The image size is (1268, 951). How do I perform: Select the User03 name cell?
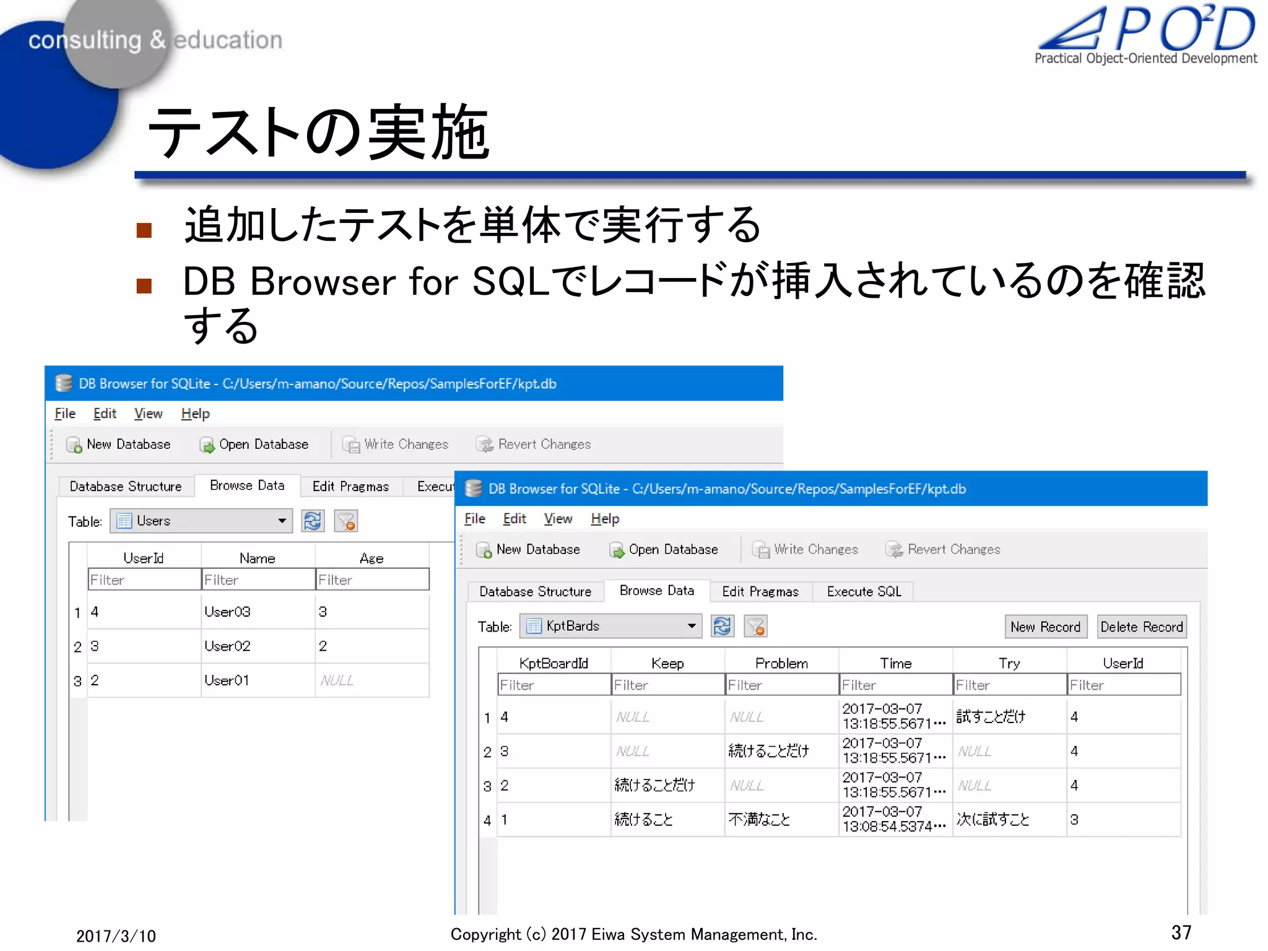click(x=258, y=612)
